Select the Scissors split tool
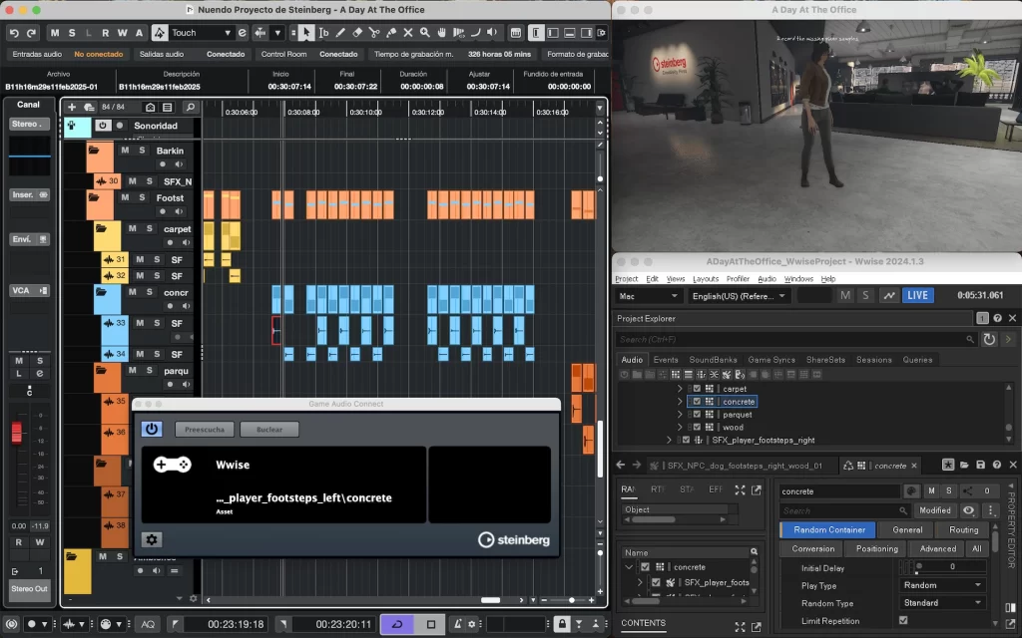Viewport: 1022px width, 638px height. click(x=374, y=33)
